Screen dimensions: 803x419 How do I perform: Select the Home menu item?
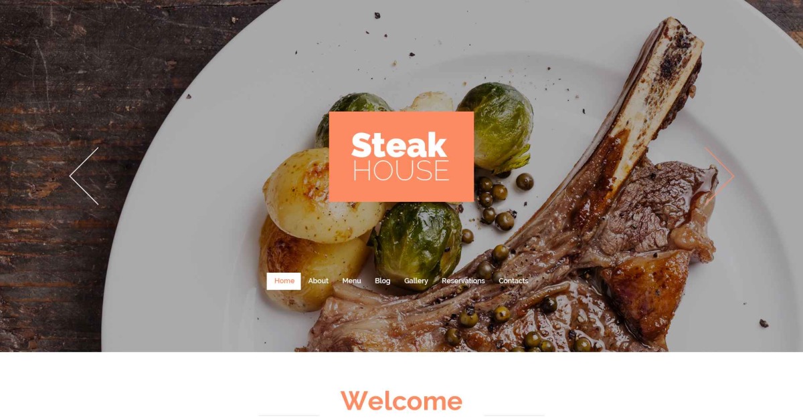[284, 281]
